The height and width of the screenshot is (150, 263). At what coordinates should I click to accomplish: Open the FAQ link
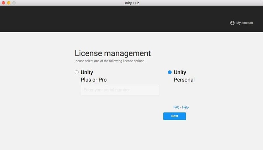pyautogui.click(x=176, y=107)
